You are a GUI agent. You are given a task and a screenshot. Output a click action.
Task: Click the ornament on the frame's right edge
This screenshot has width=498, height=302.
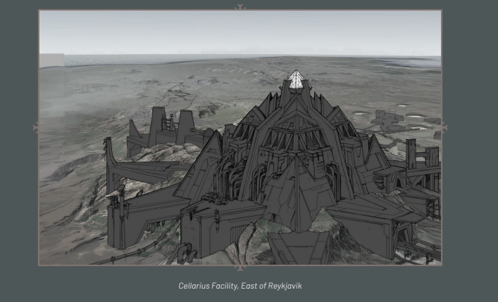(x=444, y=128)
